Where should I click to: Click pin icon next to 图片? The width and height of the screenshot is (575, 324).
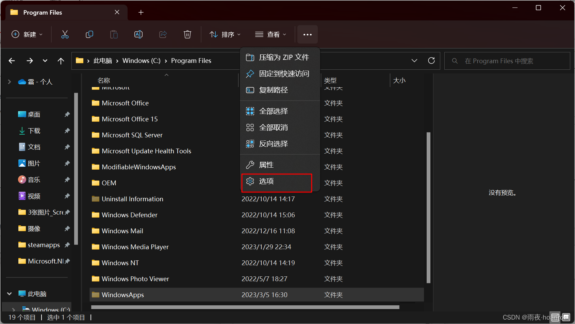[67, 164]
